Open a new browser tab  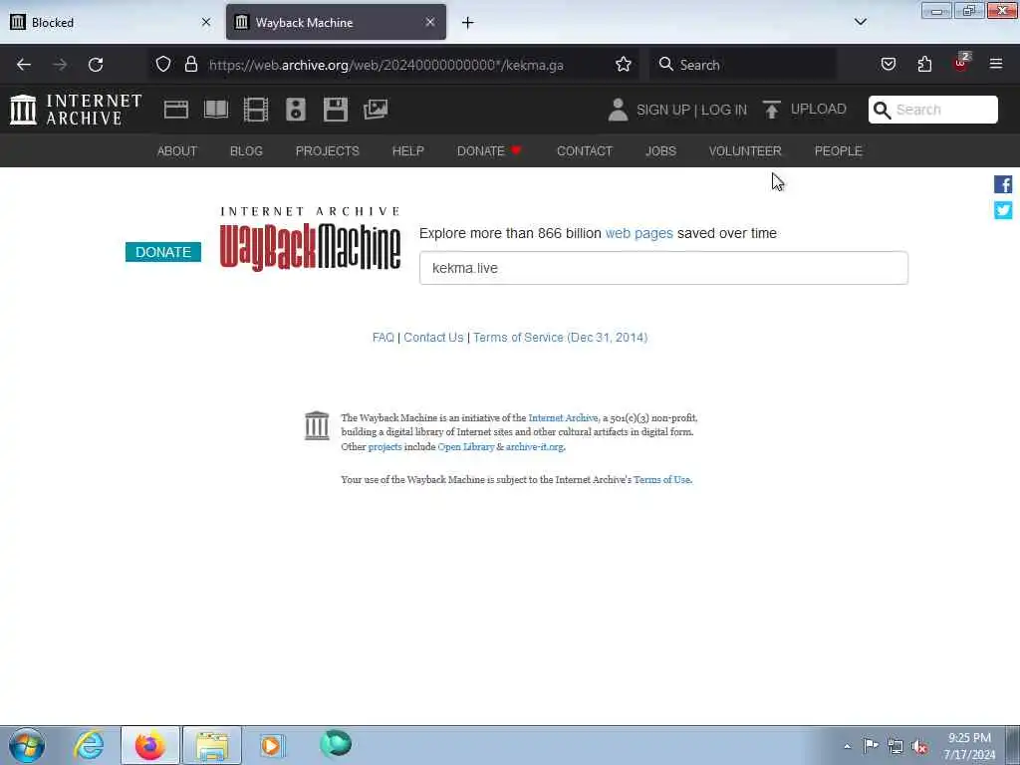(x=468, y=23)
